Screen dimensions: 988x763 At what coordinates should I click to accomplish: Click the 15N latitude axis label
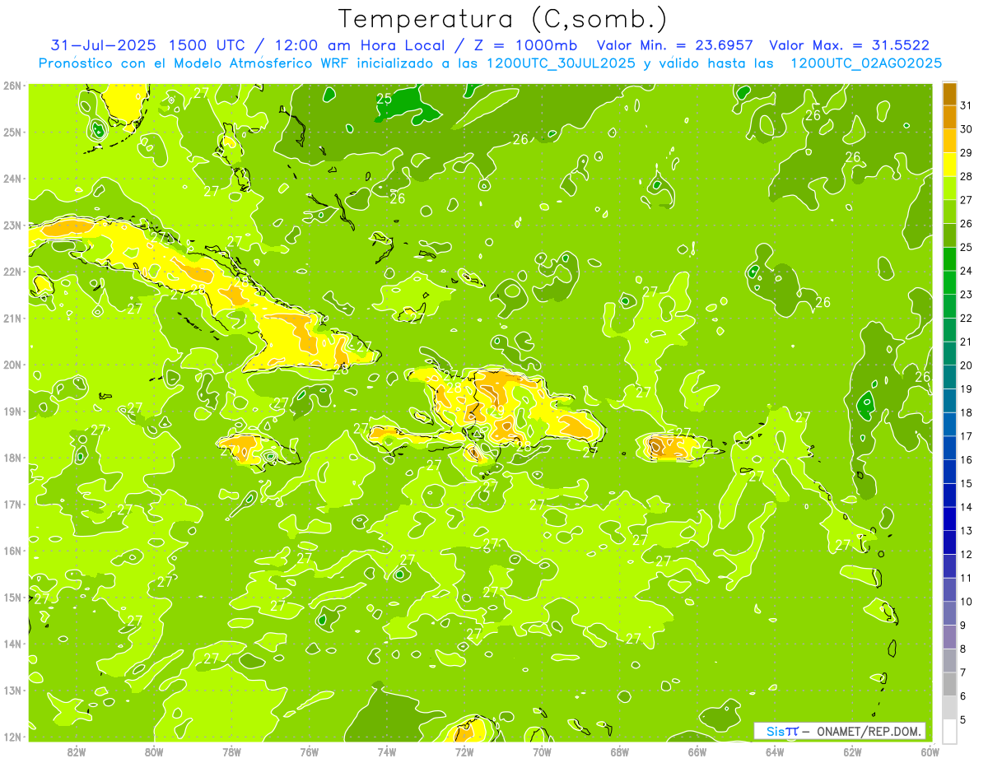12,597
